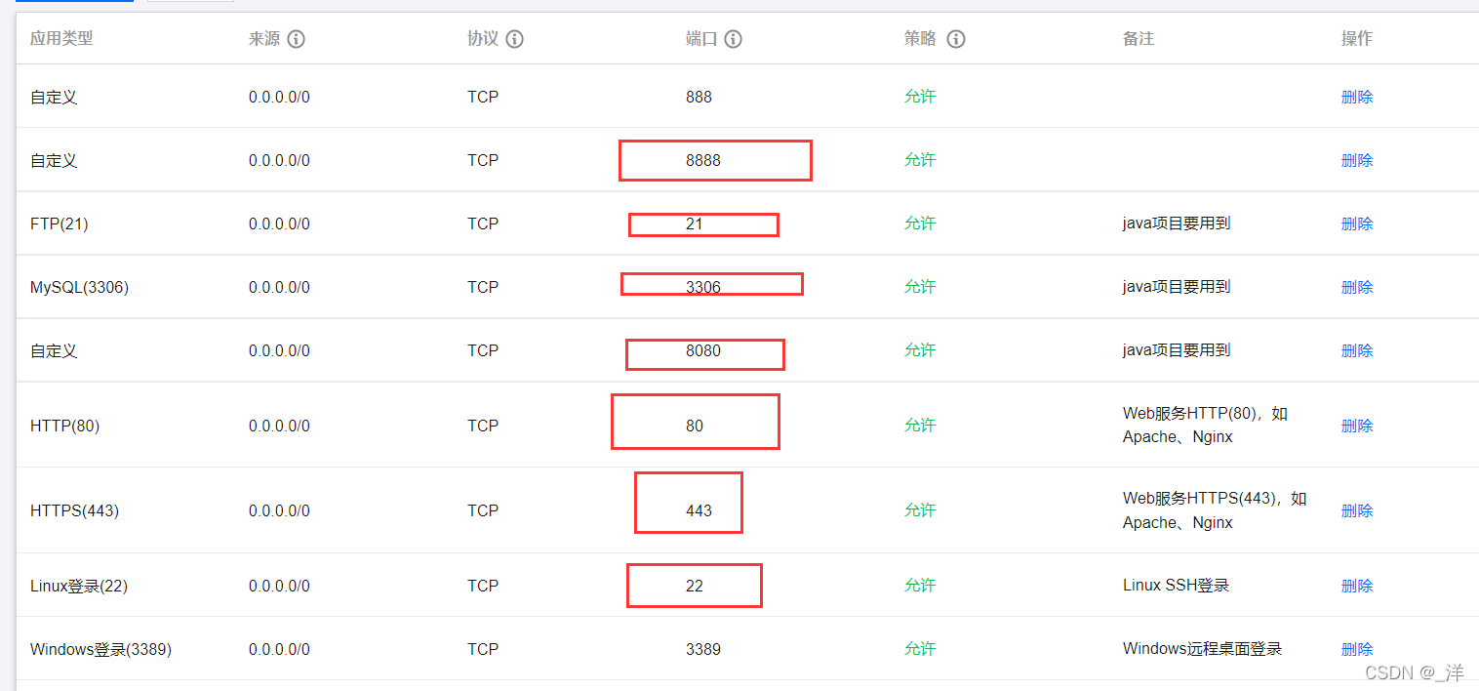
Task: Delete the port 8888 rule
Action: [1357, 160]
